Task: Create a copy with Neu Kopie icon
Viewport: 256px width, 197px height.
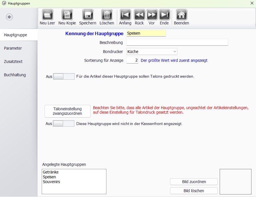Action: pyautogui.click(x=67, y=15)
